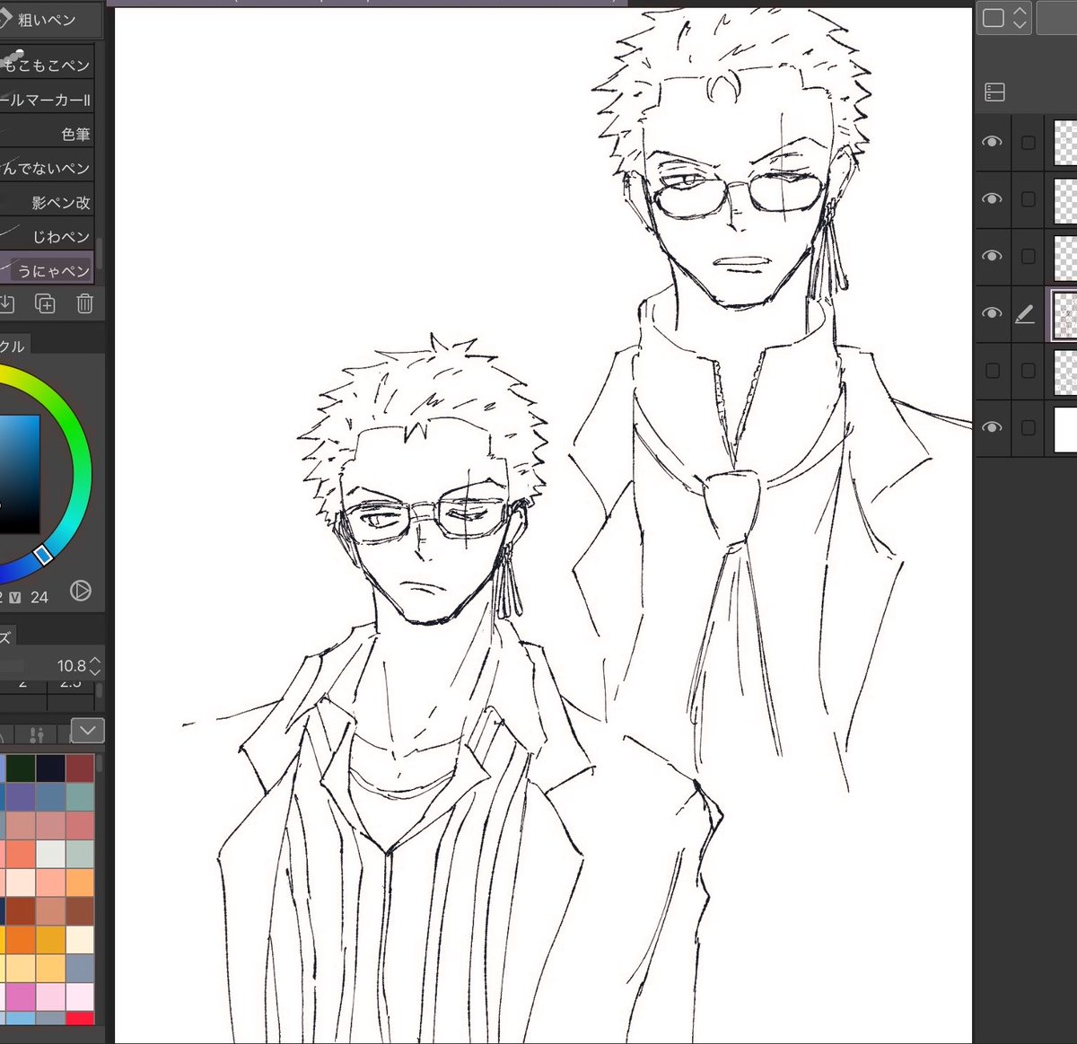Select the じわペン pen
Screen dimensions: 1077x1044
(47, 236)
